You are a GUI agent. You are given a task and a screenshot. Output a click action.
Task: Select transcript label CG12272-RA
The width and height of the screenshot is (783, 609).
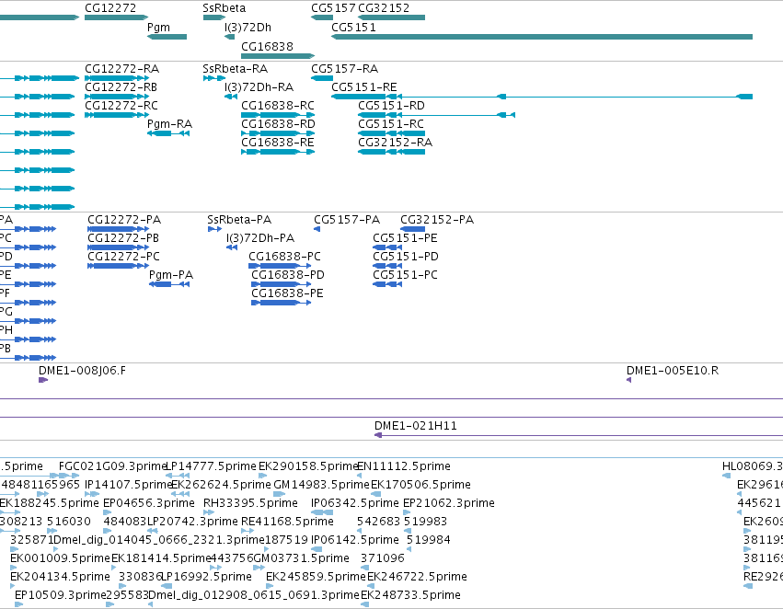click(121, 68)
